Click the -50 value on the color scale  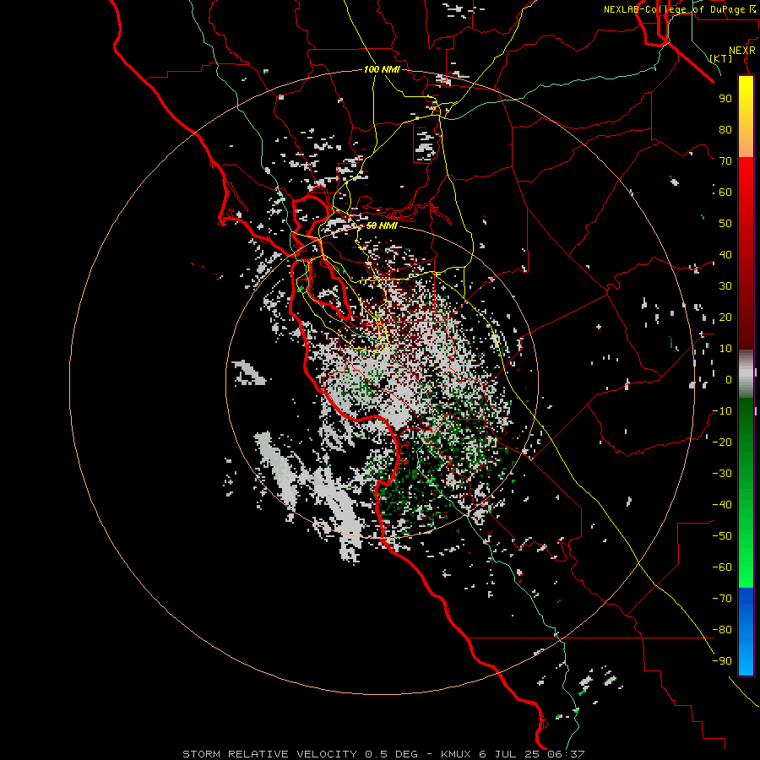pos(722,535)
